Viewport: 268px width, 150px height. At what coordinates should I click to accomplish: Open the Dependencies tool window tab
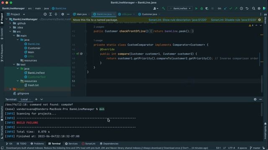click(x=109, y=144)
